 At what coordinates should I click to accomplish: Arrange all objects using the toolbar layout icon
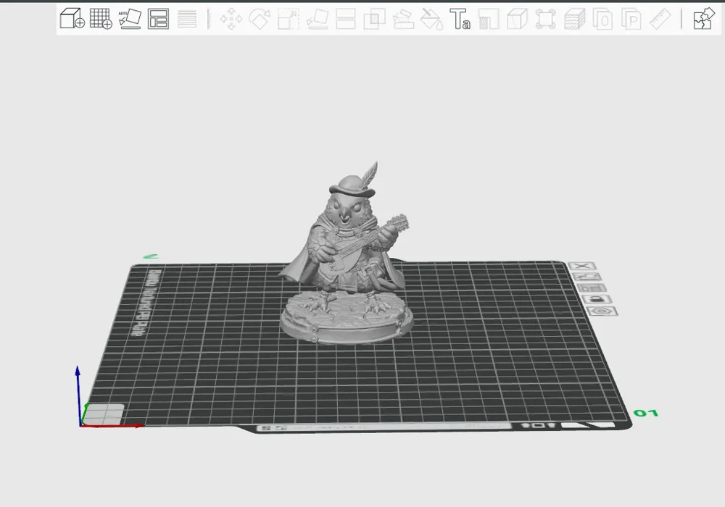click(x=158, y=19)
